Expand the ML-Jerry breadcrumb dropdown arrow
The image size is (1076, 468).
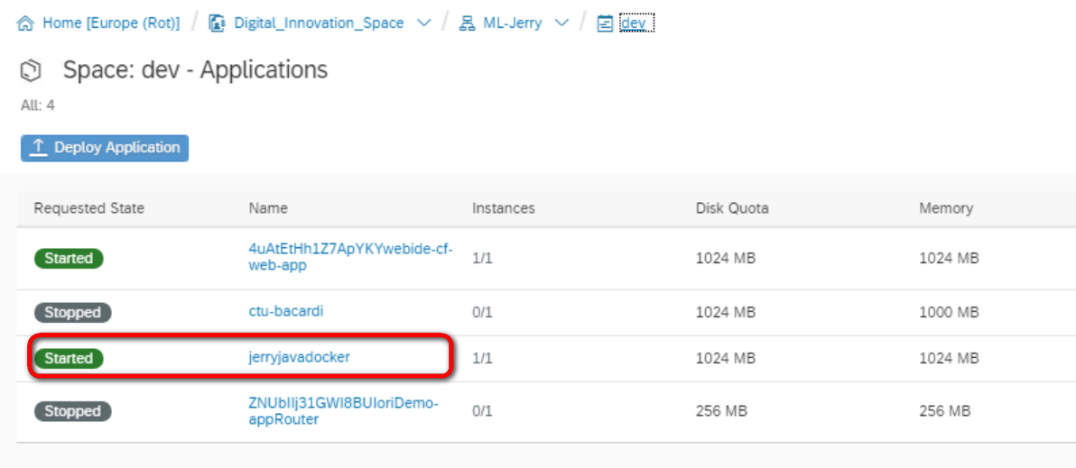(x=561, y=23)
